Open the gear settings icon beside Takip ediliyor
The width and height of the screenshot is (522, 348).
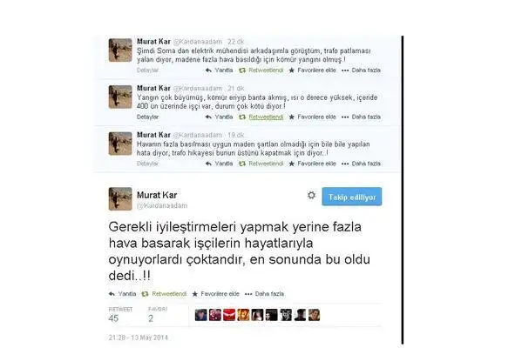coord(311,196)
